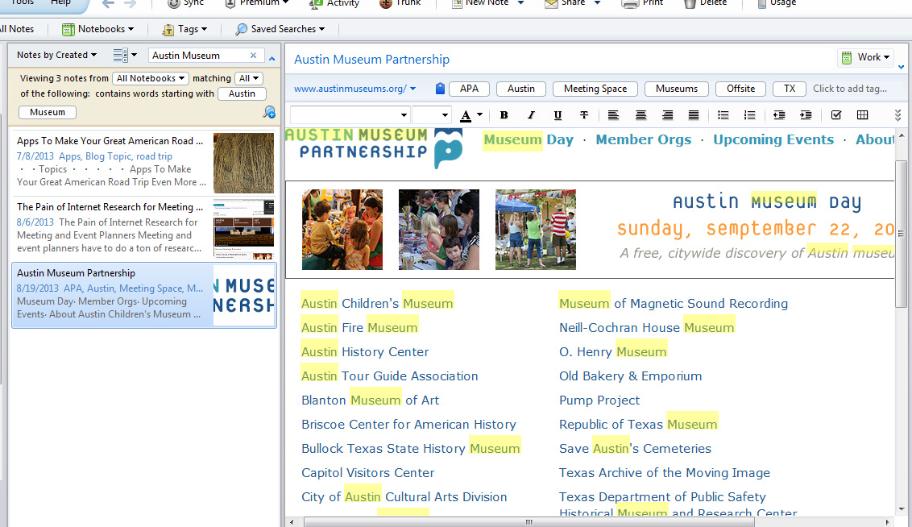Open font color dropdown arrow
Viewport: 912px width, 527px height.
[480, 115]
